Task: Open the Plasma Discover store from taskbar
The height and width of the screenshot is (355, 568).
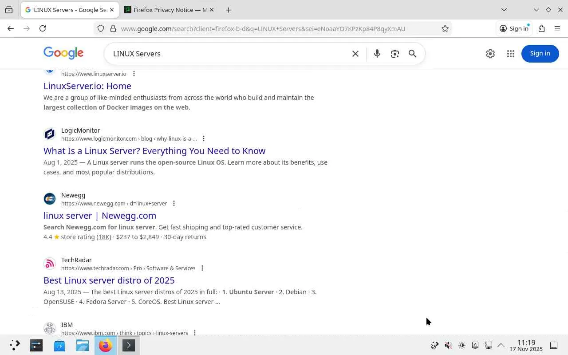Action: [59, 345]
